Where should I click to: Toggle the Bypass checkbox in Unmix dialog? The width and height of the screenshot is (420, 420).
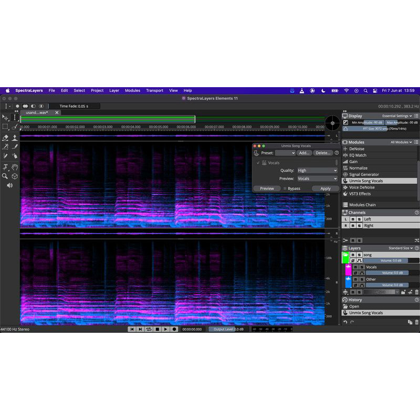click(285, 188)
